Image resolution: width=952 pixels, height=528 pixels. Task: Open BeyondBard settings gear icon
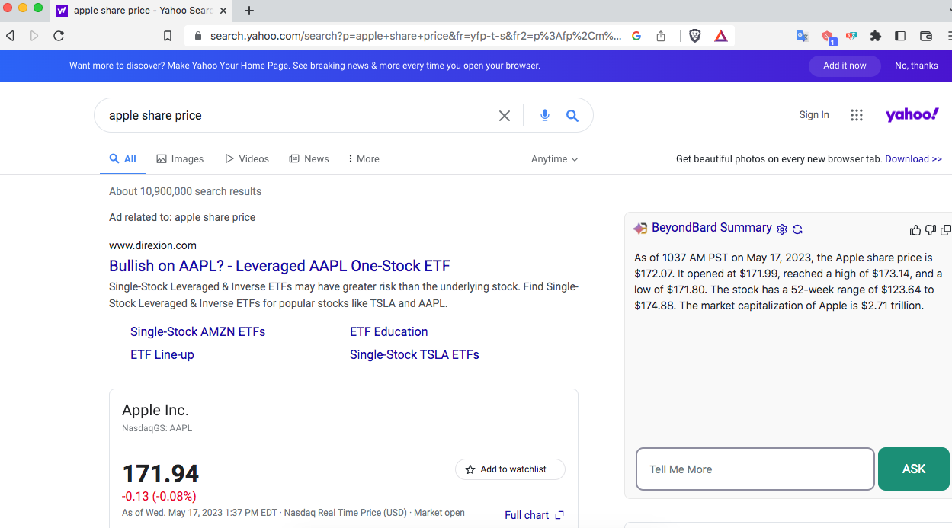point(781,229)
